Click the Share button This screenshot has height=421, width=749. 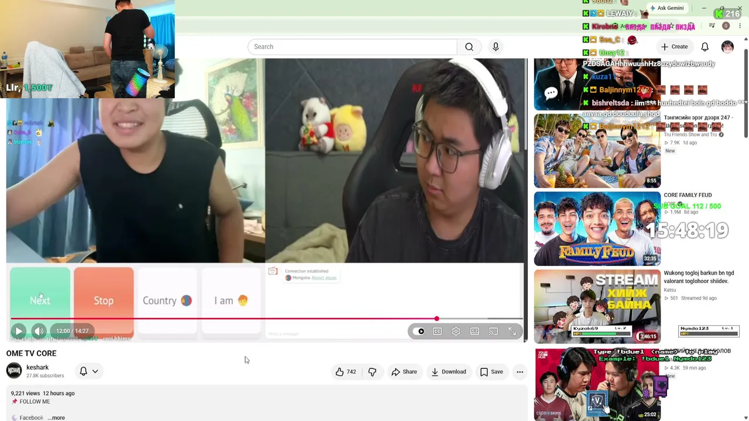(x=404, y=372)
